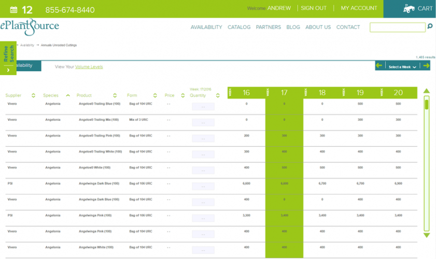The height and width of the screenshot is (259, 436).
Task: Click quantity field for Angelos Trailing White
Action: pos(203,154)
